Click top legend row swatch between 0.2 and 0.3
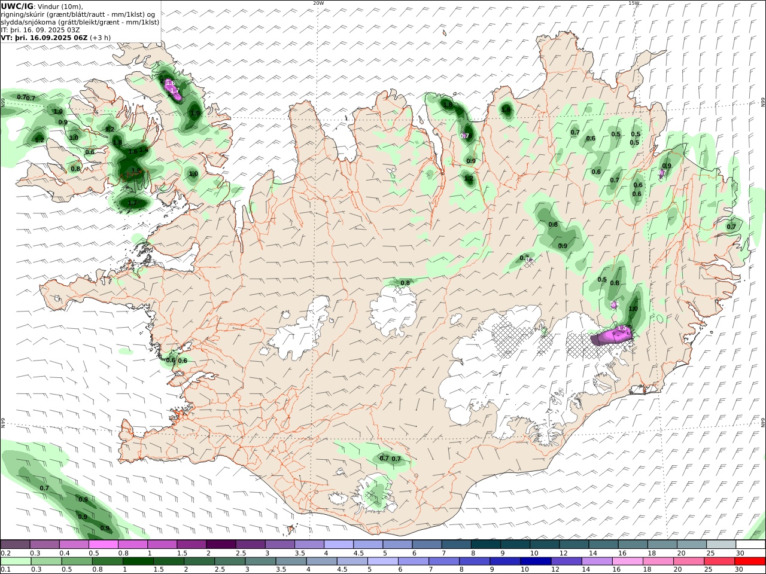The width and height of the screenshot is (766, 574). [x=16, y=544]
